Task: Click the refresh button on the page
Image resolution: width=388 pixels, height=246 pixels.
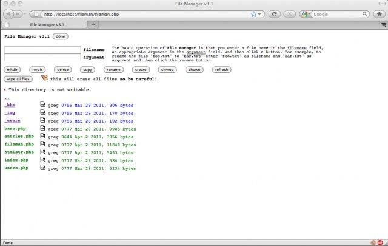Action: (x=222, y=70)
